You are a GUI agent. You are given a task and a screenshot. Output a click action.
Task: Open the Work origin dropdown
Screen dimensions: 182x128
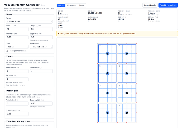tap(41, 47)
